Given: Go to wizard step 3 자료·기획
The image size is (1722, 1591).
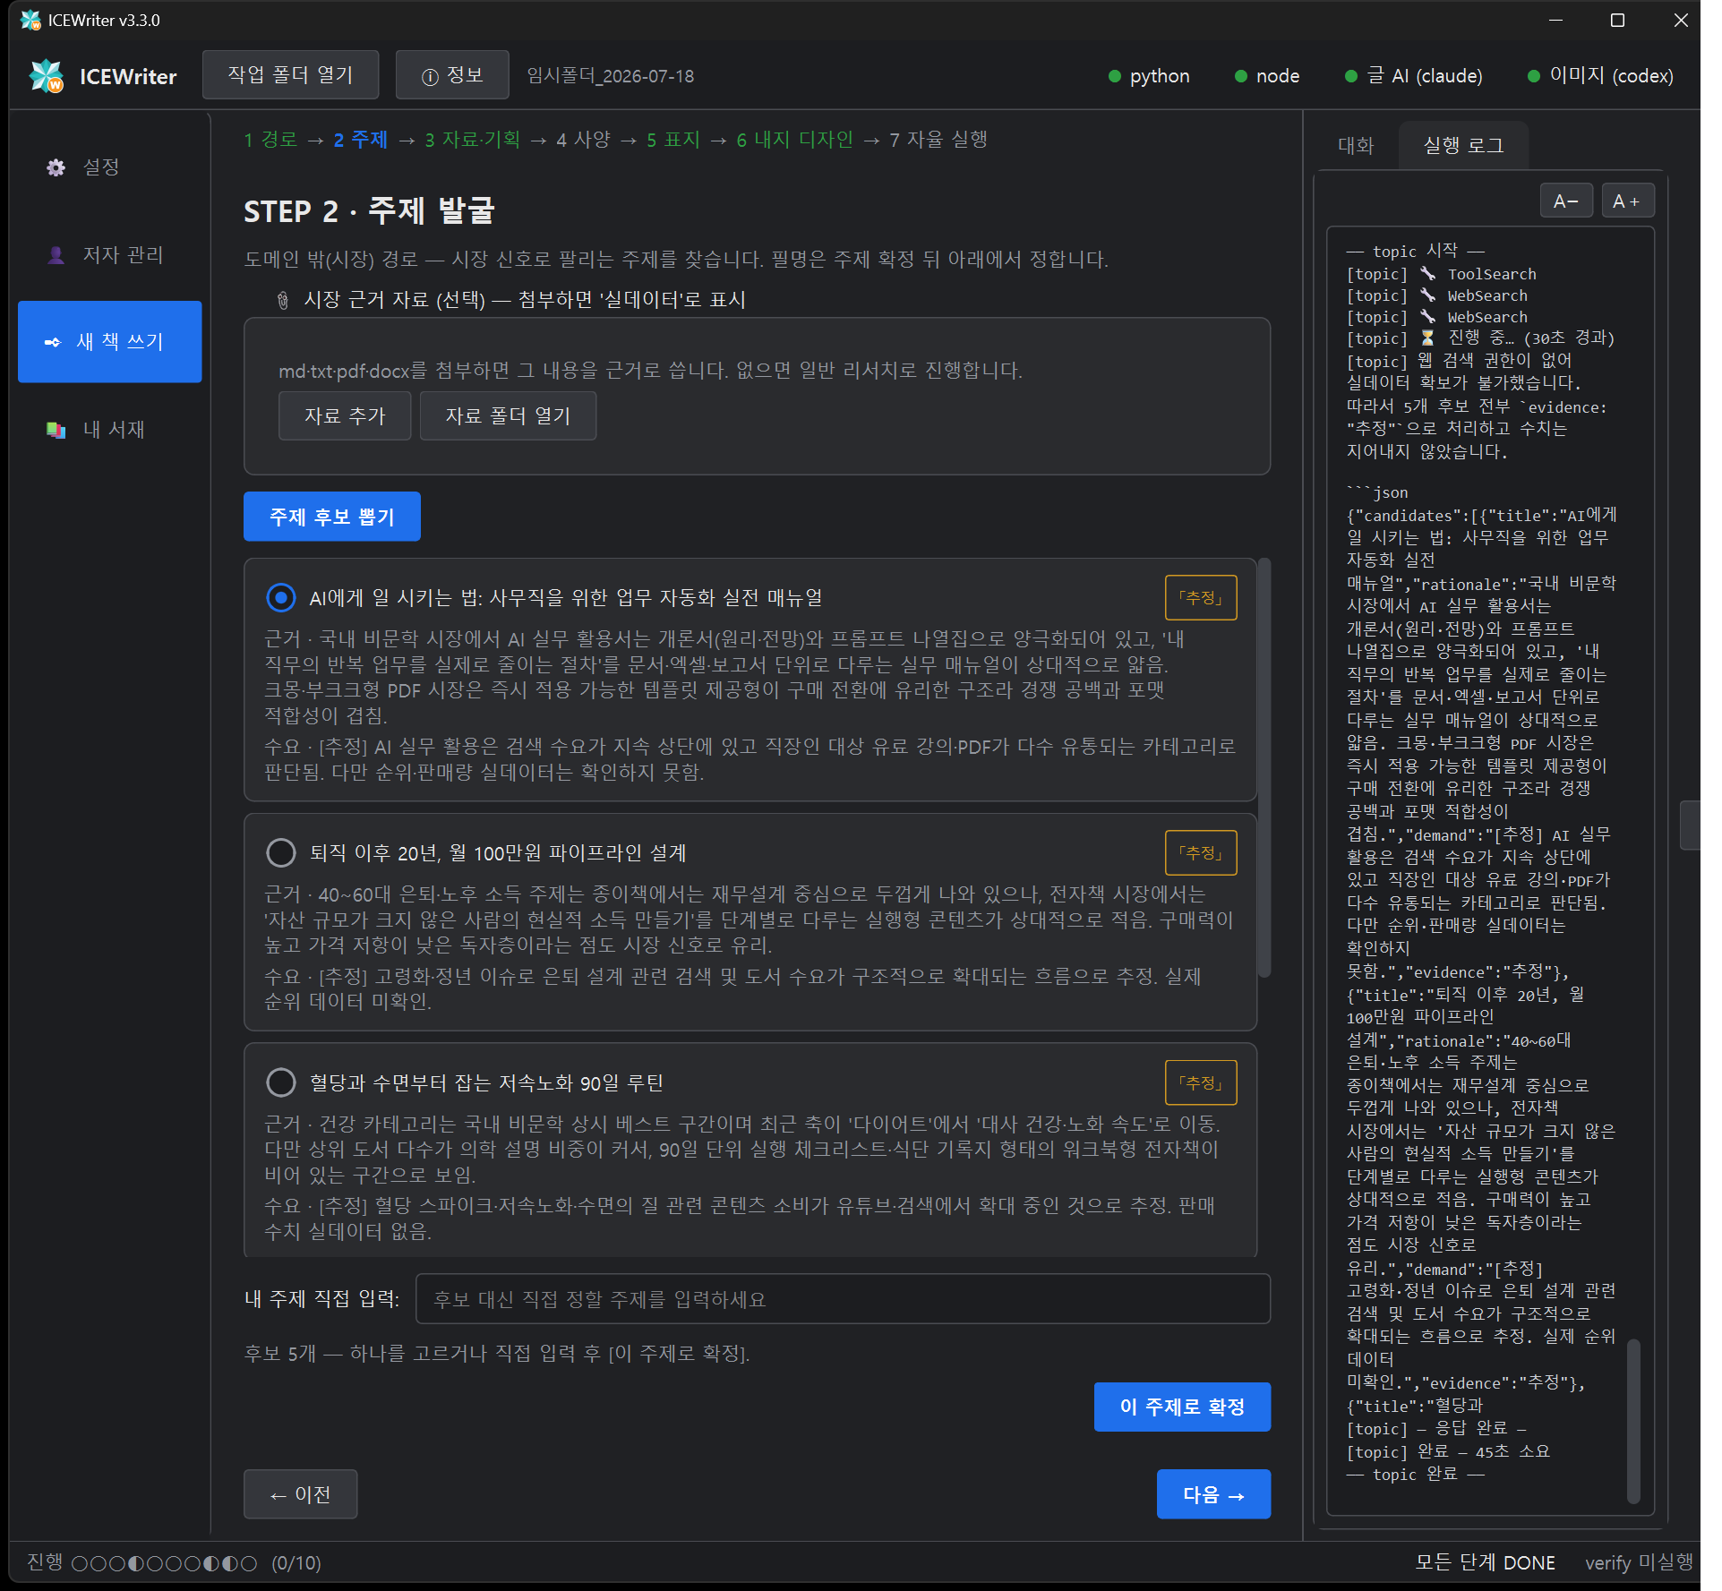Looking at the screenshot, I should point(472,140).
